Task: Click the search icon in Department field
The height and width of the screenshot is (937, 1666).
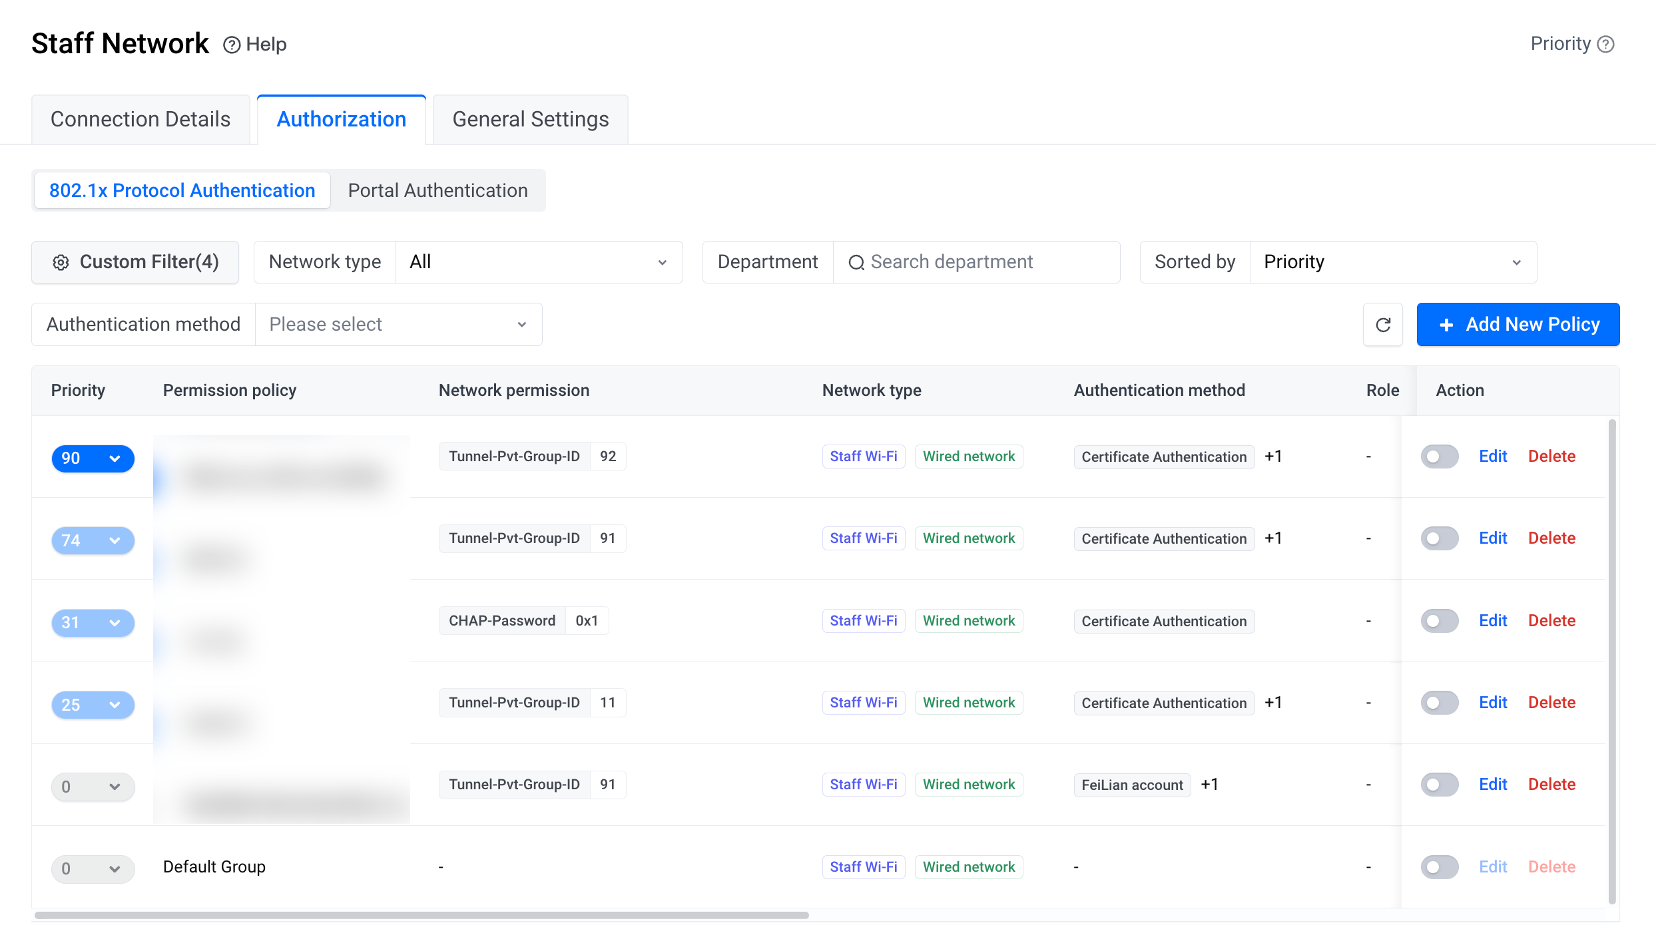Action: 856,262
